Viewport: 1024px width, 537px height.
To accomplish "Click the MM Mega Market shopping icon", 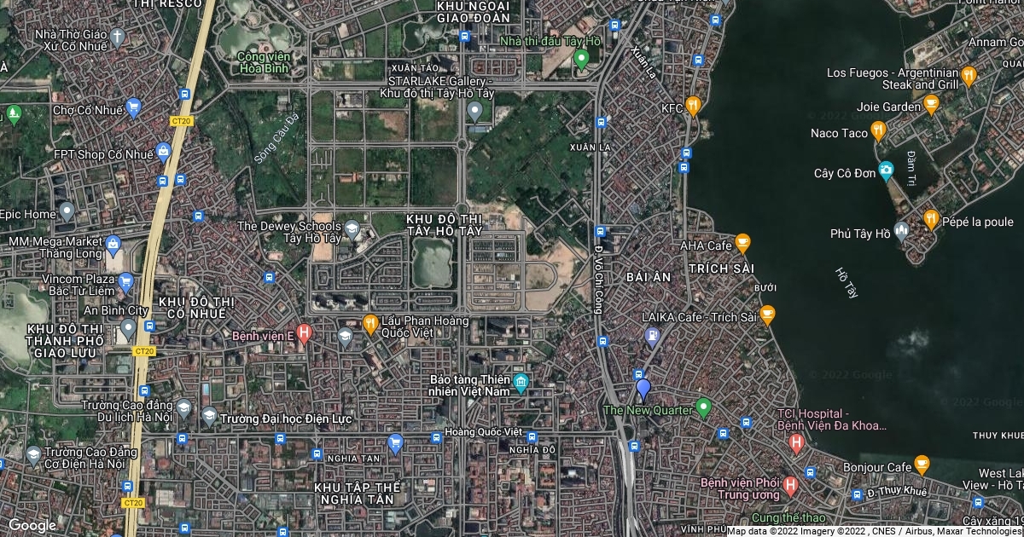I will coord(113,247).
